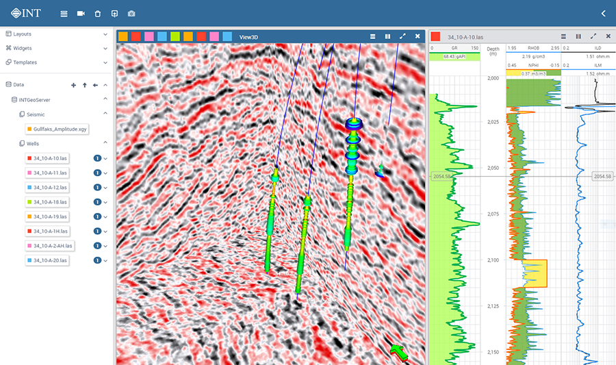Click the first orange swatch in View3D header
Viewport: 616px width, 365px height.
coord(123,36)
